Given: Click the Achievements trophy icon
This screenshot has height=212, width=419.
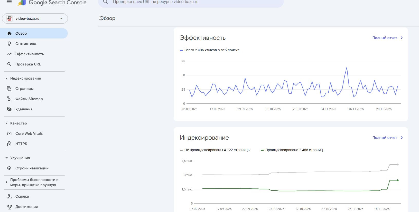Looking at the screenshot, I should coord(9,207).
